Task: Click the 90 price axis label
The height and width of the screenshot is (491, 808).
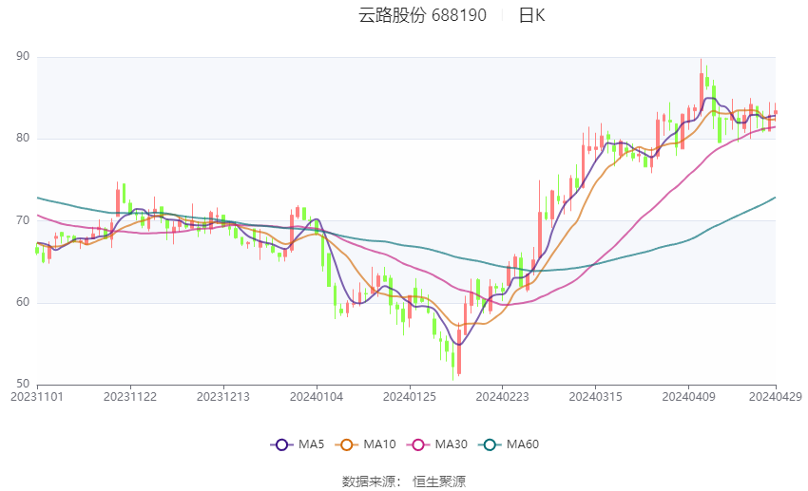Action: point(23,57)
